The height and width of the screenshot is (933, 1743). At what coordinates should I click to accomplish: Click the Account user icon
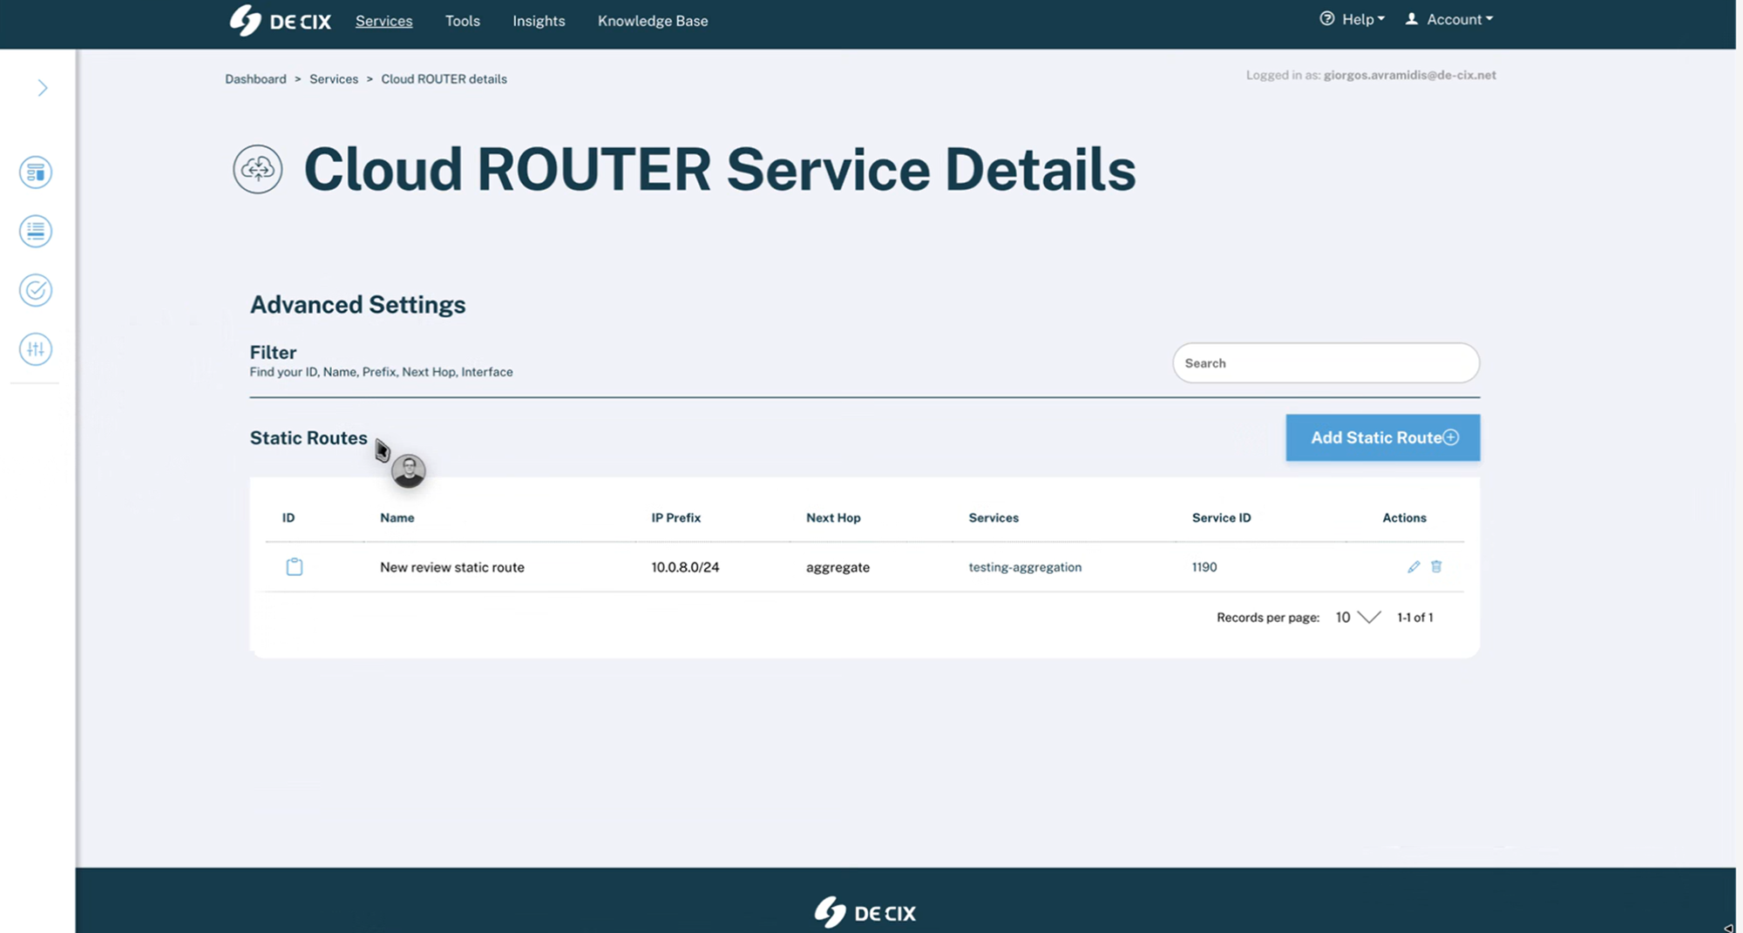(x=1412, y=19)
